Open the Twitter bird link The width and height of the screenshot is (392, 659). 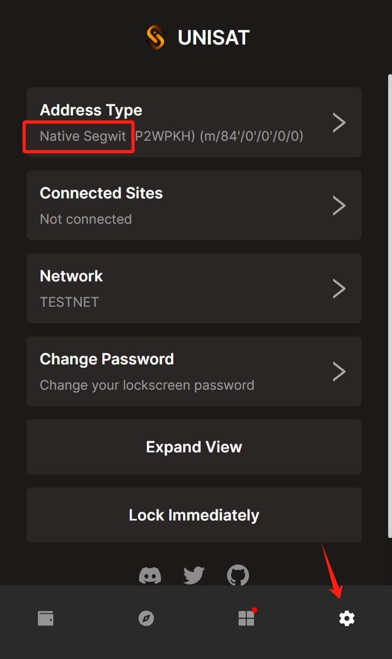(x=194, y=575)
